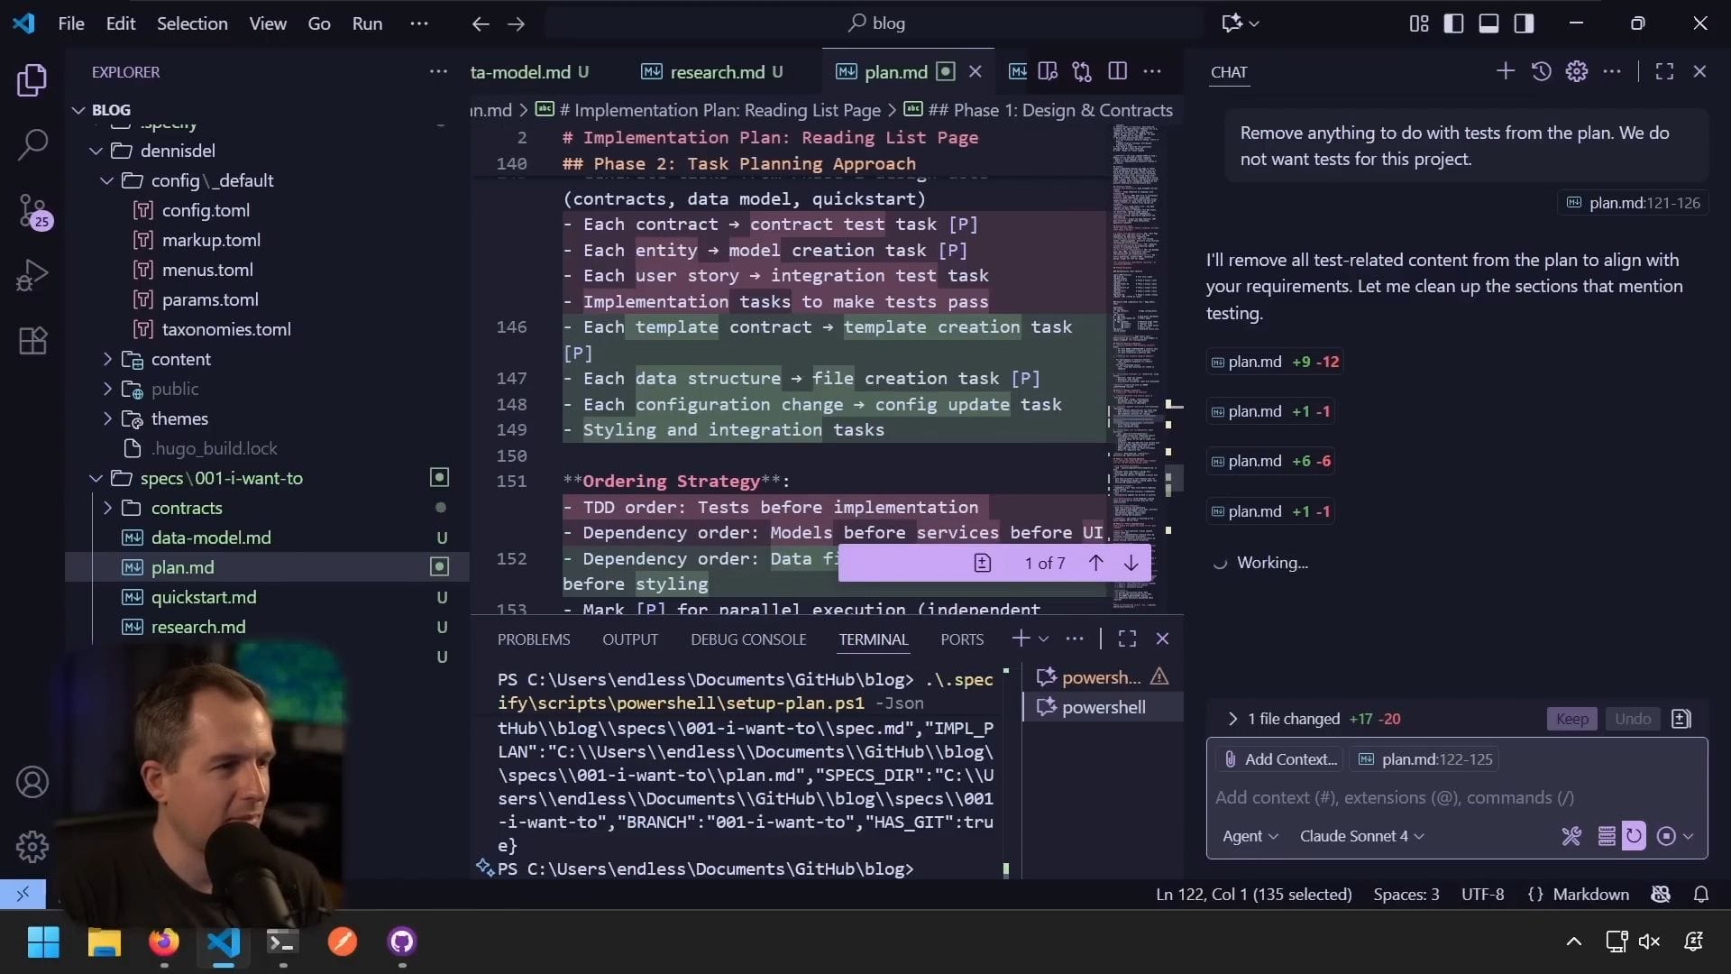Open the Search view in activity bar

tap(32, 144)
